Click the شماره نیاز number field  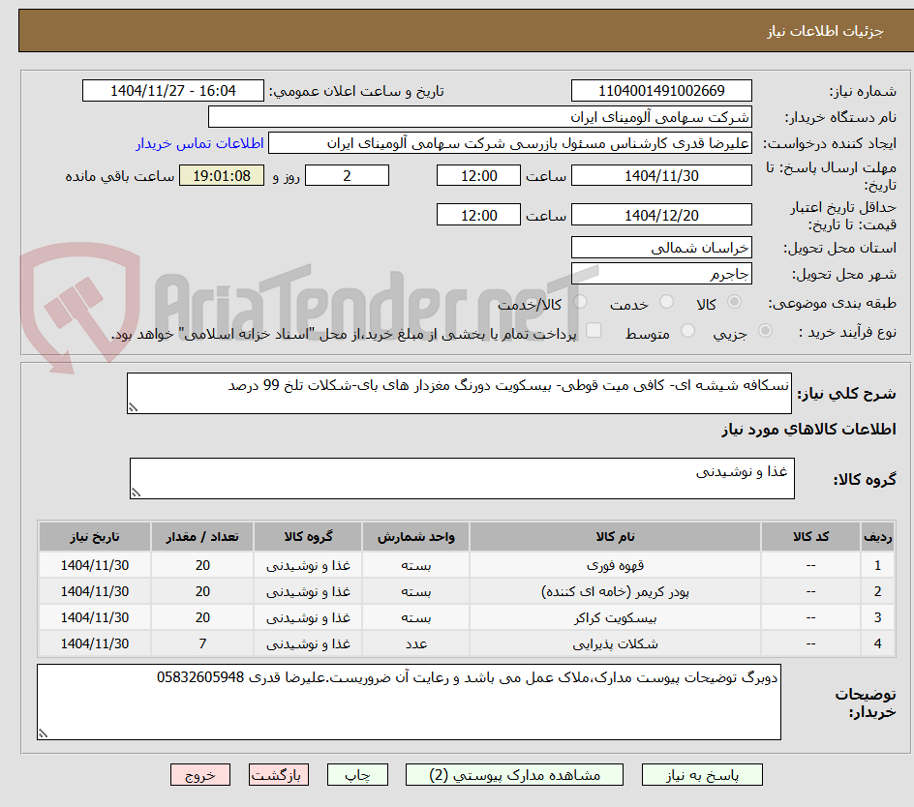pos(661,91)
